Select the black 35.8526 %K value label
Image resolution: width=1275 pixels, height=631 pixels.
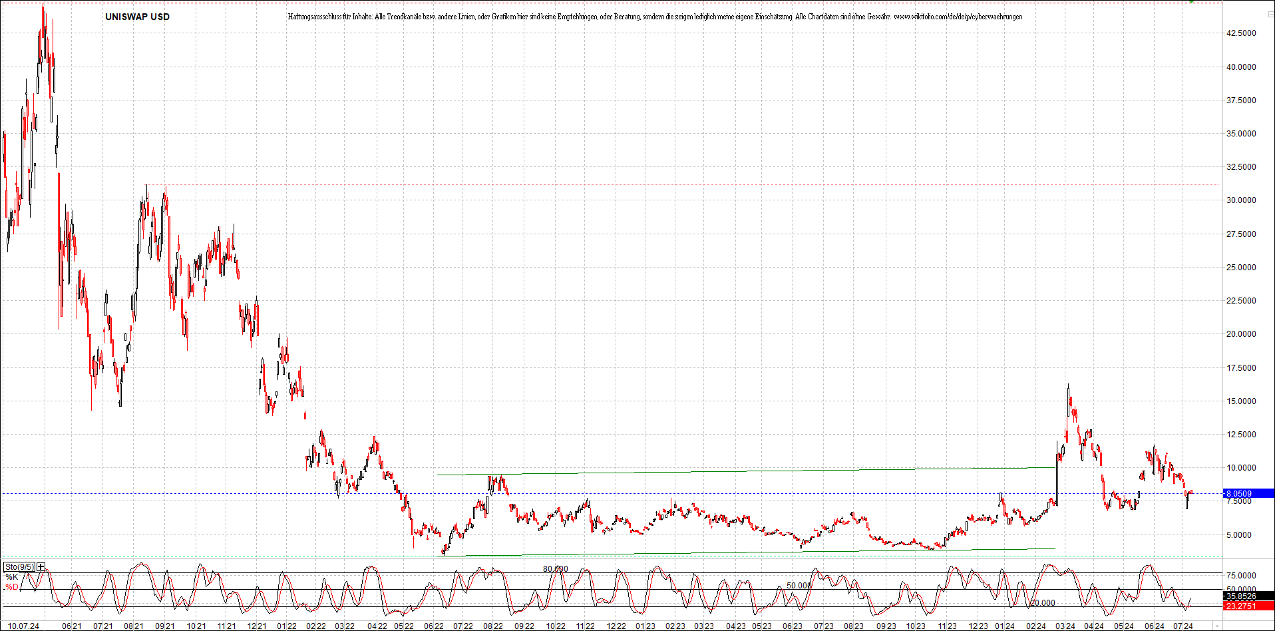click(1249, 596)
